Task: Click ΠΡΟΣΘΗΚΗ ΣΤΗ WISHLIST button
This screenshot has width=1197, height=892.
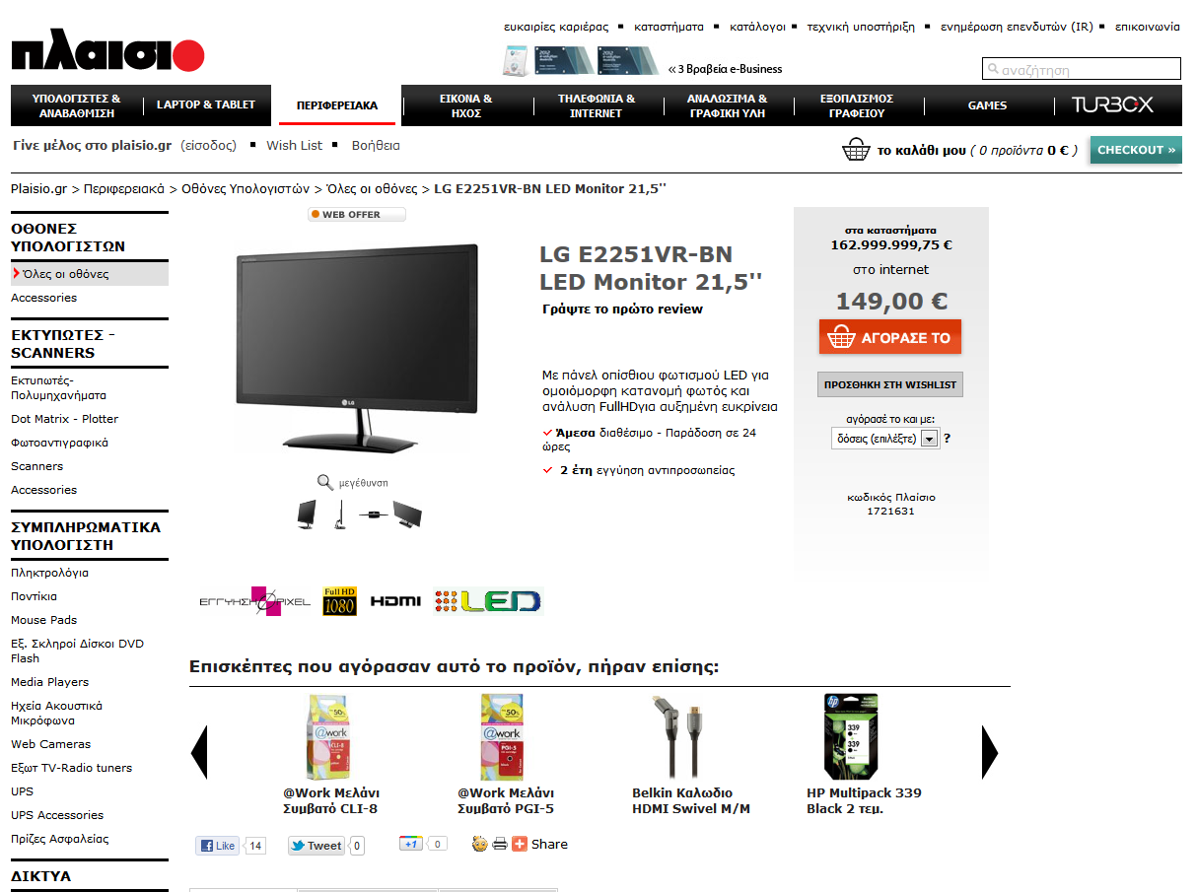Action: pyautogui.click(x=890, y=384)
